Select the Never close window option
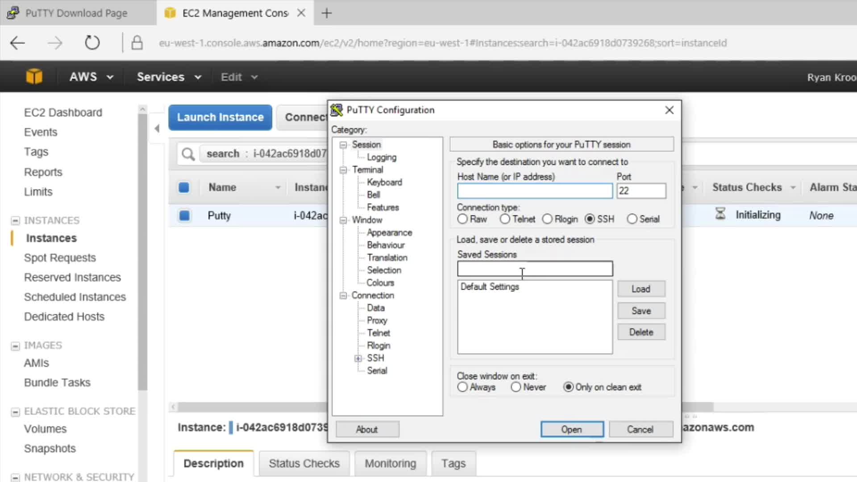The width and height of the screenshot is (857, 482). 516,387
